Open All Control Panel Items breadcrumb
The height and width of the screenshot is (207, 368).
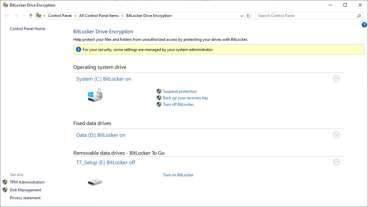pos(99,16)
